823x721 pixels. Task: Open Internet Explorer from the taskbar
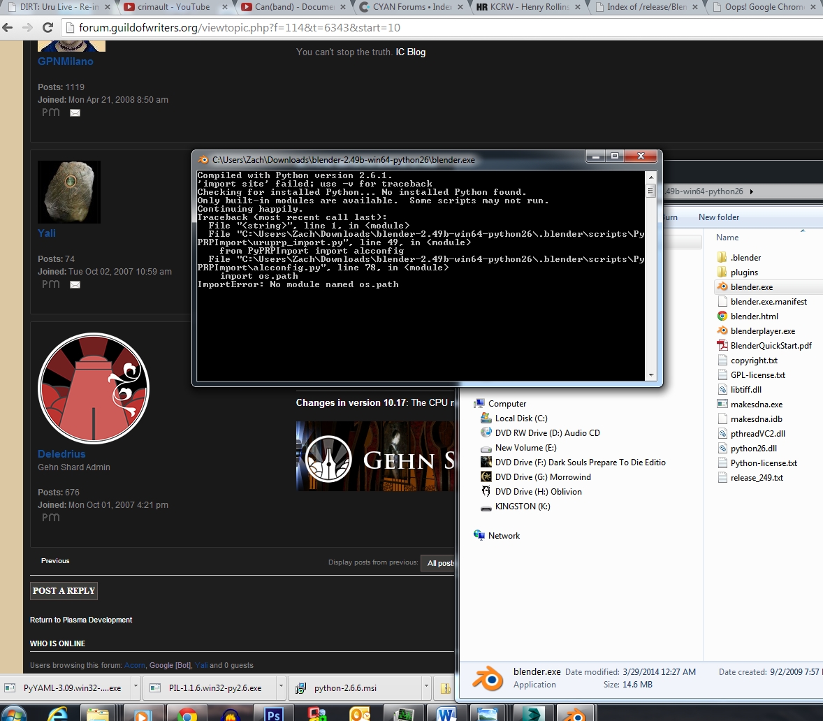click(57, 713)
